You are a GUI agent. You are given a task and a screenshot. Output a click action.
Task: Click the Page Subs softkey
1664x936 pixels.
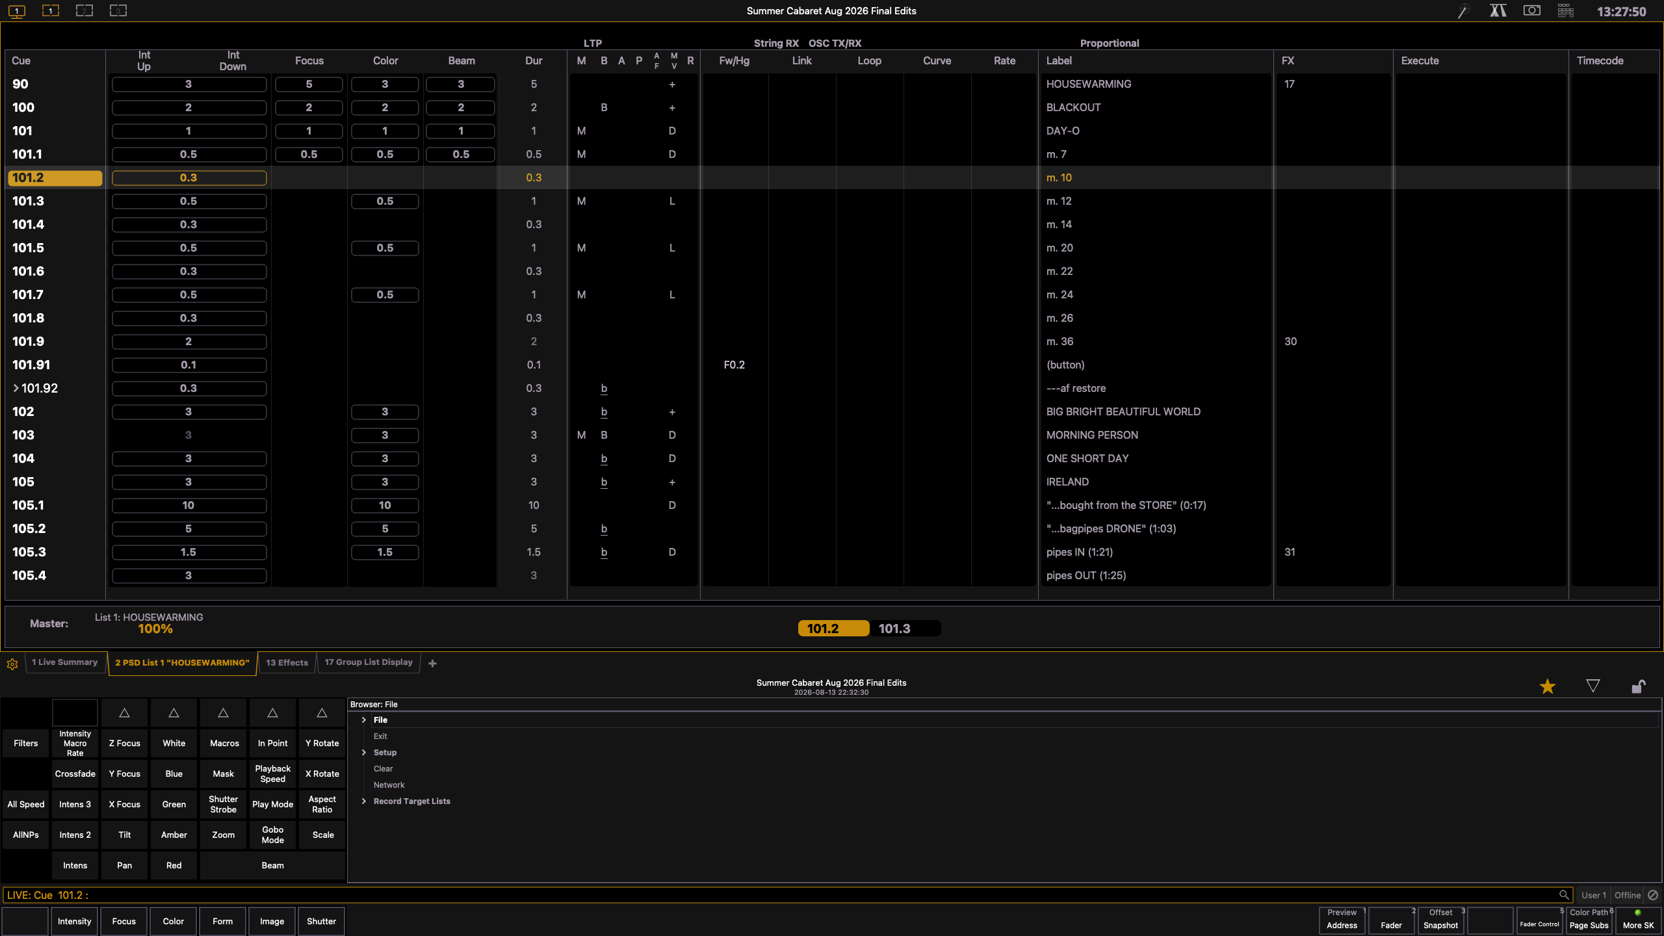pos(1589,921)
